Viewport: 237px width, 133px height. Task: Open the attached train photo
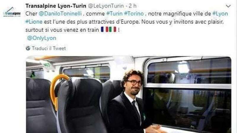point(129,95)
